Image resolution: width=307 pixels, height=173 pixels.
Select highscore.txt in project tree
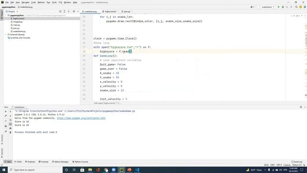click(x=19, y=19)
